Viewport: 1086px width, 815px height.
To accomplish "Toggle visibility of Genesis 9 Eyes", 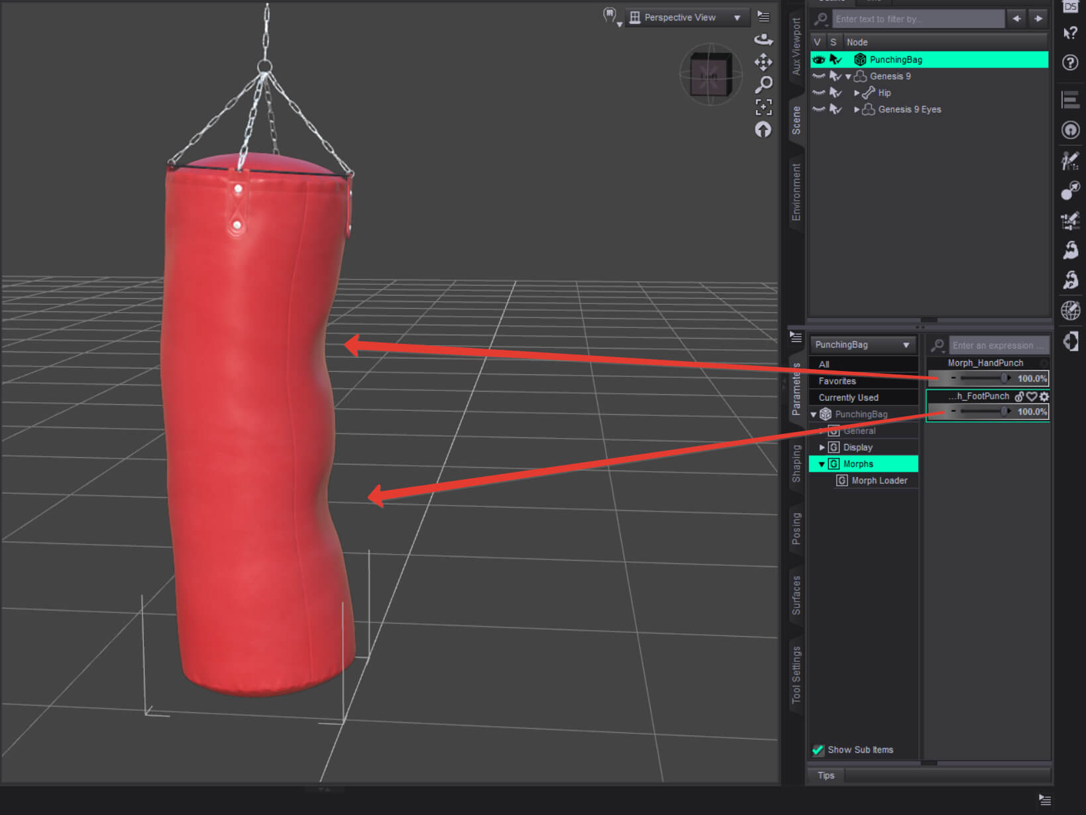I will click(819, 109).
